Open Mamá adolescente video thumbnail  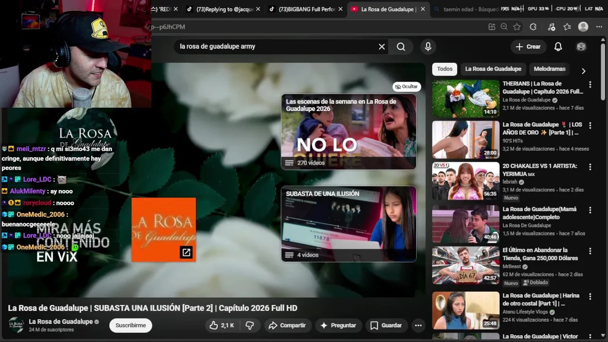(466, 224)
